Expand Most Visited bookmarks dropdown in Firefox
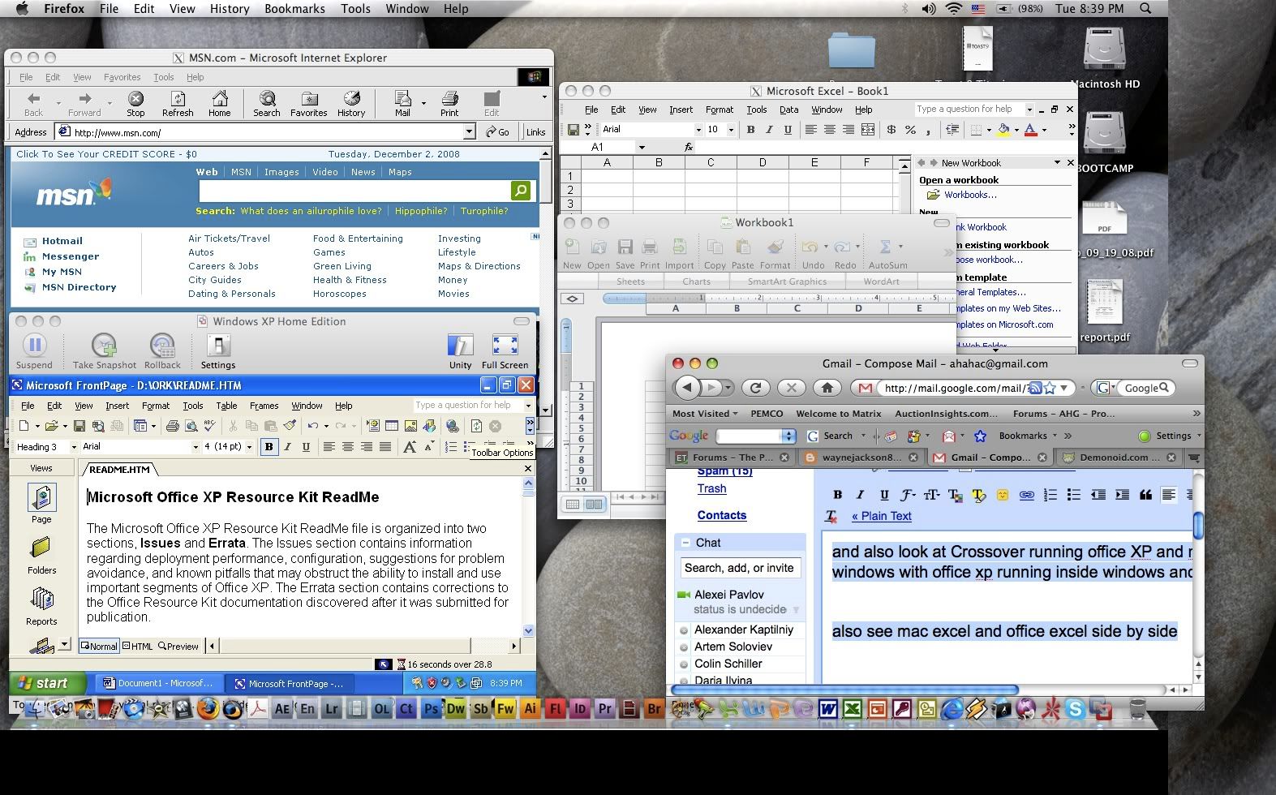The width and height of the screenshot is (1276, 795). [706, 414]
